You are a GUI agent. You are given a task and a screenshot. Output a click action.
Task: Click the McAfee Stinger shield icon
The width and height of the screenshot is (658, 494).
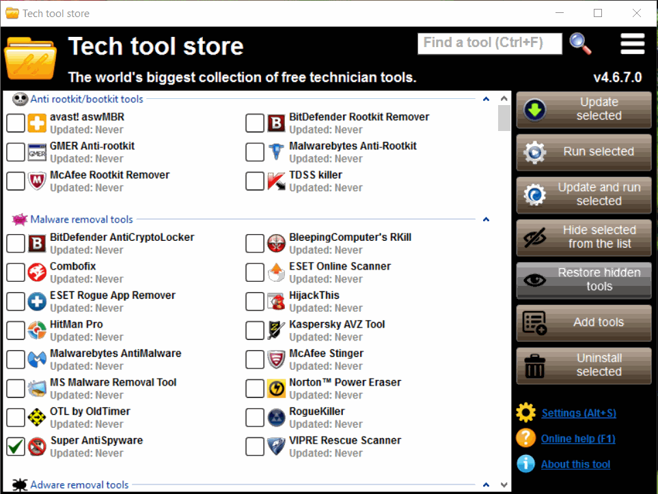276,360
